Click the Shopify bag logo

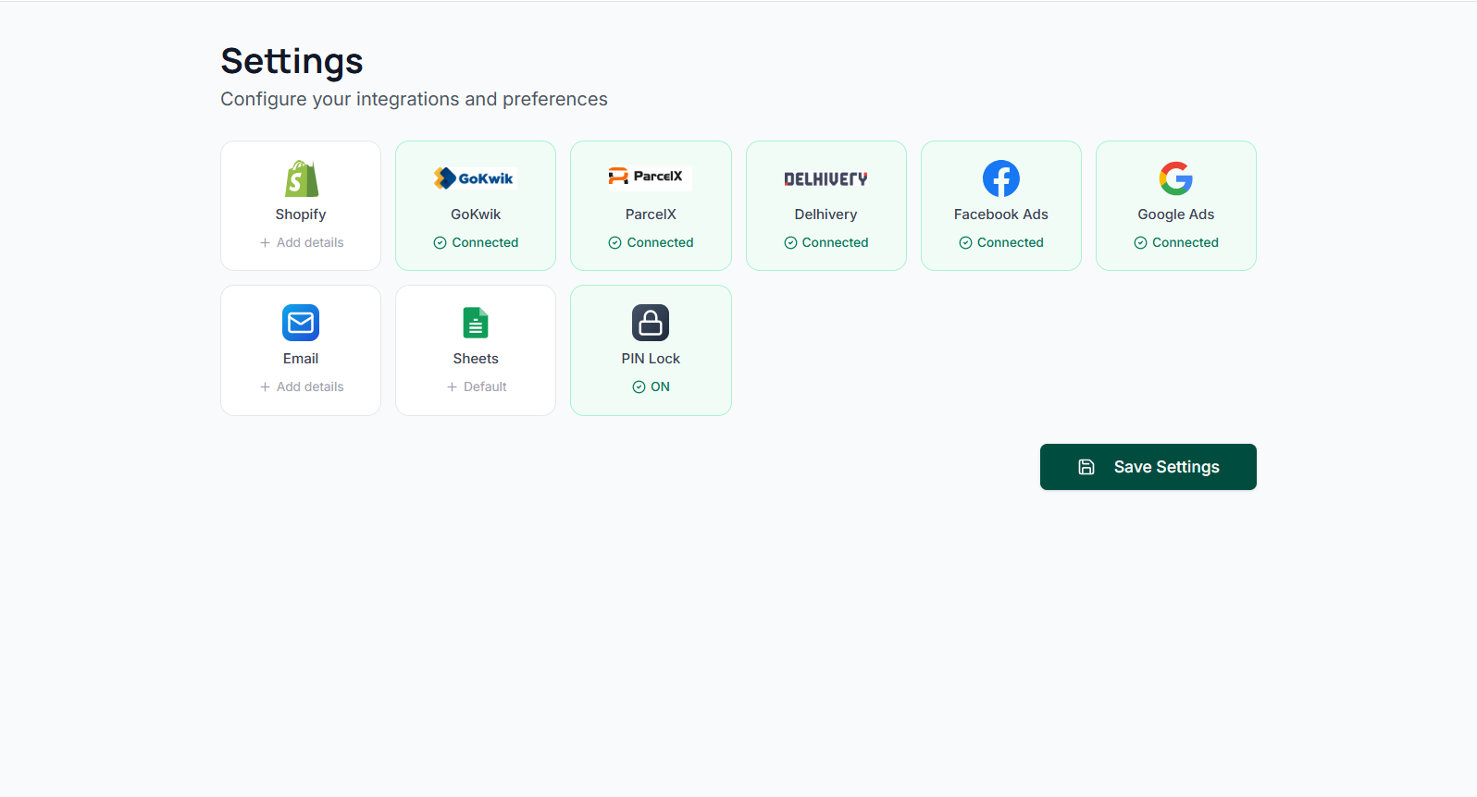(301, 178)
